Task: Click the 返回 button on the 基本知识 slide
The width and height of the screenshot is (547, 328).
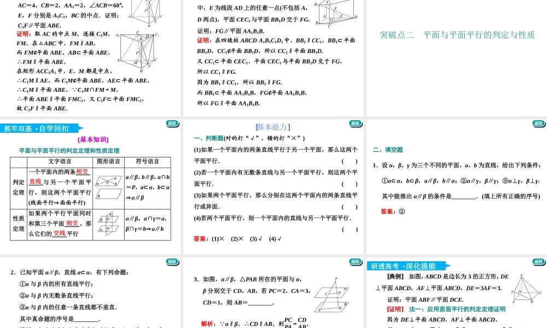Action: click(171, 122)
